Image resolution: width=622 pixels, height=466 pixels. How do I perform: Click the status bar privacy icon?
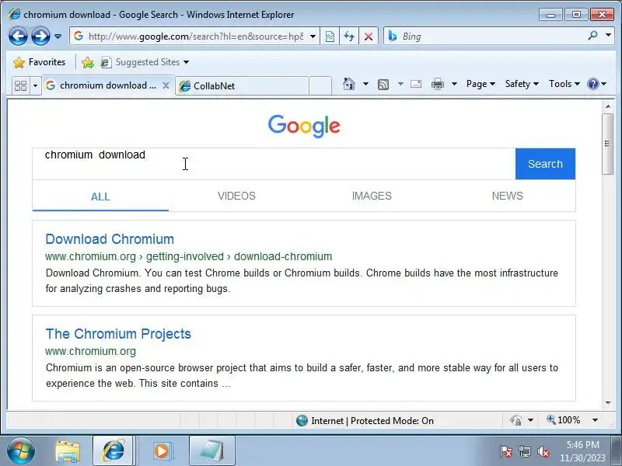[x=515, y=420]
